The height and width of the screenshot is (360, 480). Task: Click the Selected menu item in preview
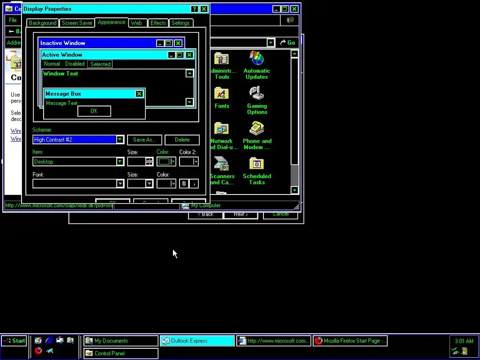tap(100, 64)
